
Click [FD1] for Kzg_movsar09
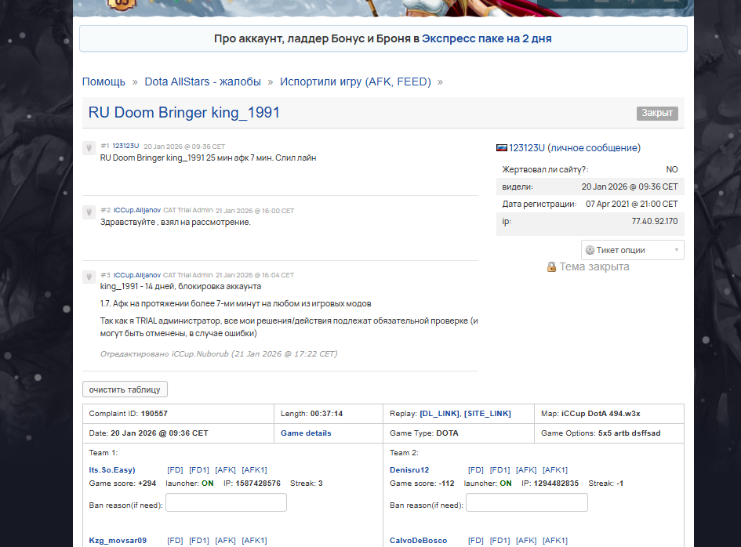coord(199,541)
